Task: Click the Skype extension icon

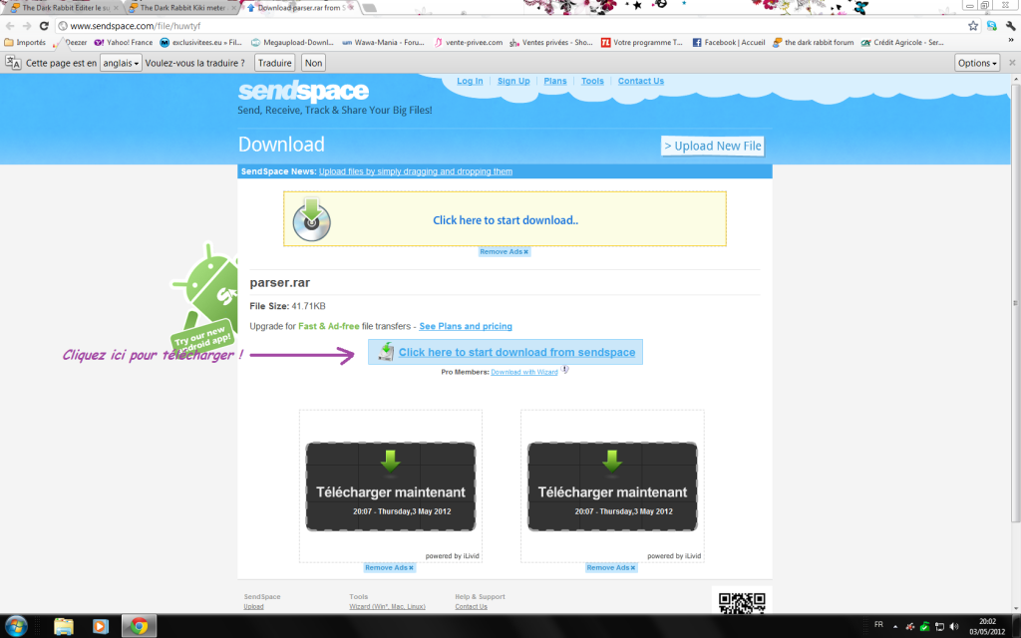Action: click(x=992, y=26)
